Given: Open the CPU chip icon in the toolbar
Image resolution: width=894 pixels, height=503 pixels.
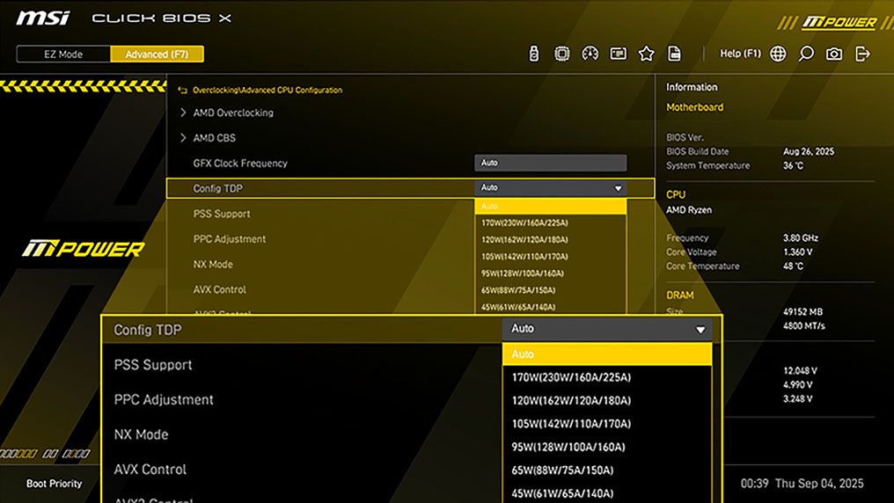Looking at the screenshot, I should pos(561,54).
